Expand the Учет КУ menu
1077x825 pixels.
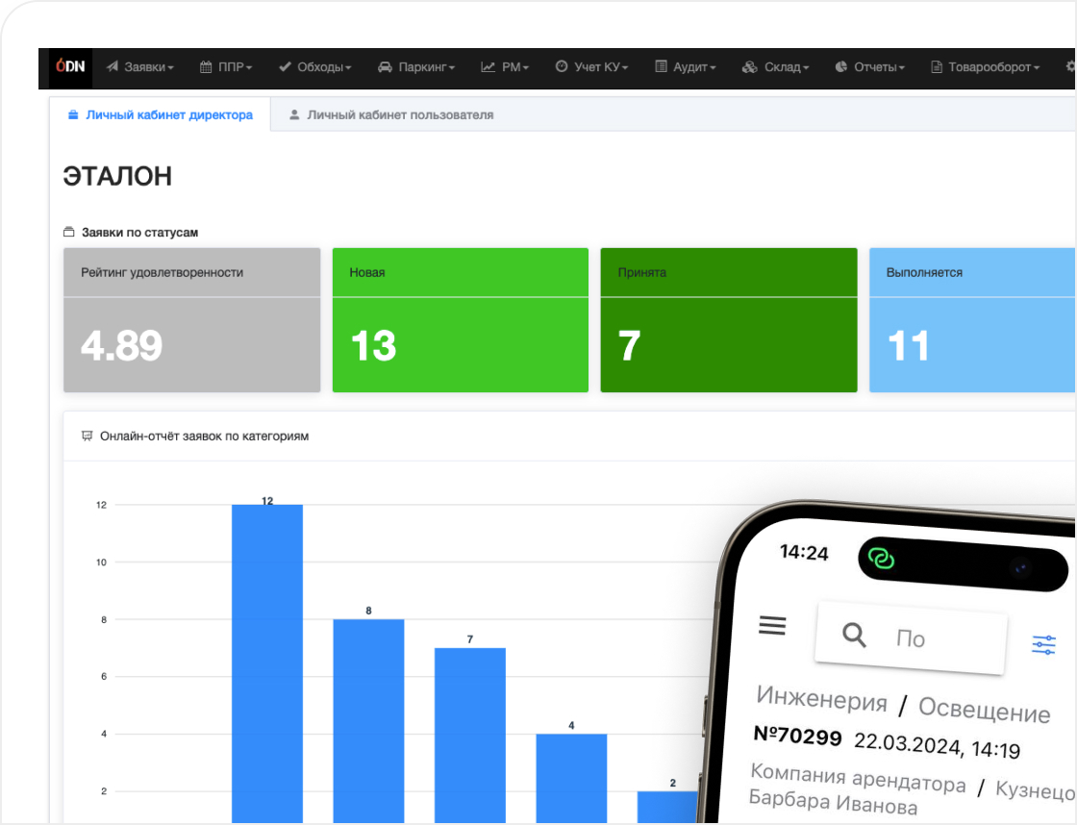(x=592, y=66)
